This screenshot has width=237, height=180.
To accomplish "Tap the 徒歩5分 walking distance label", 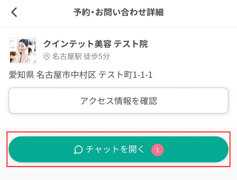I will click(97, 57).
